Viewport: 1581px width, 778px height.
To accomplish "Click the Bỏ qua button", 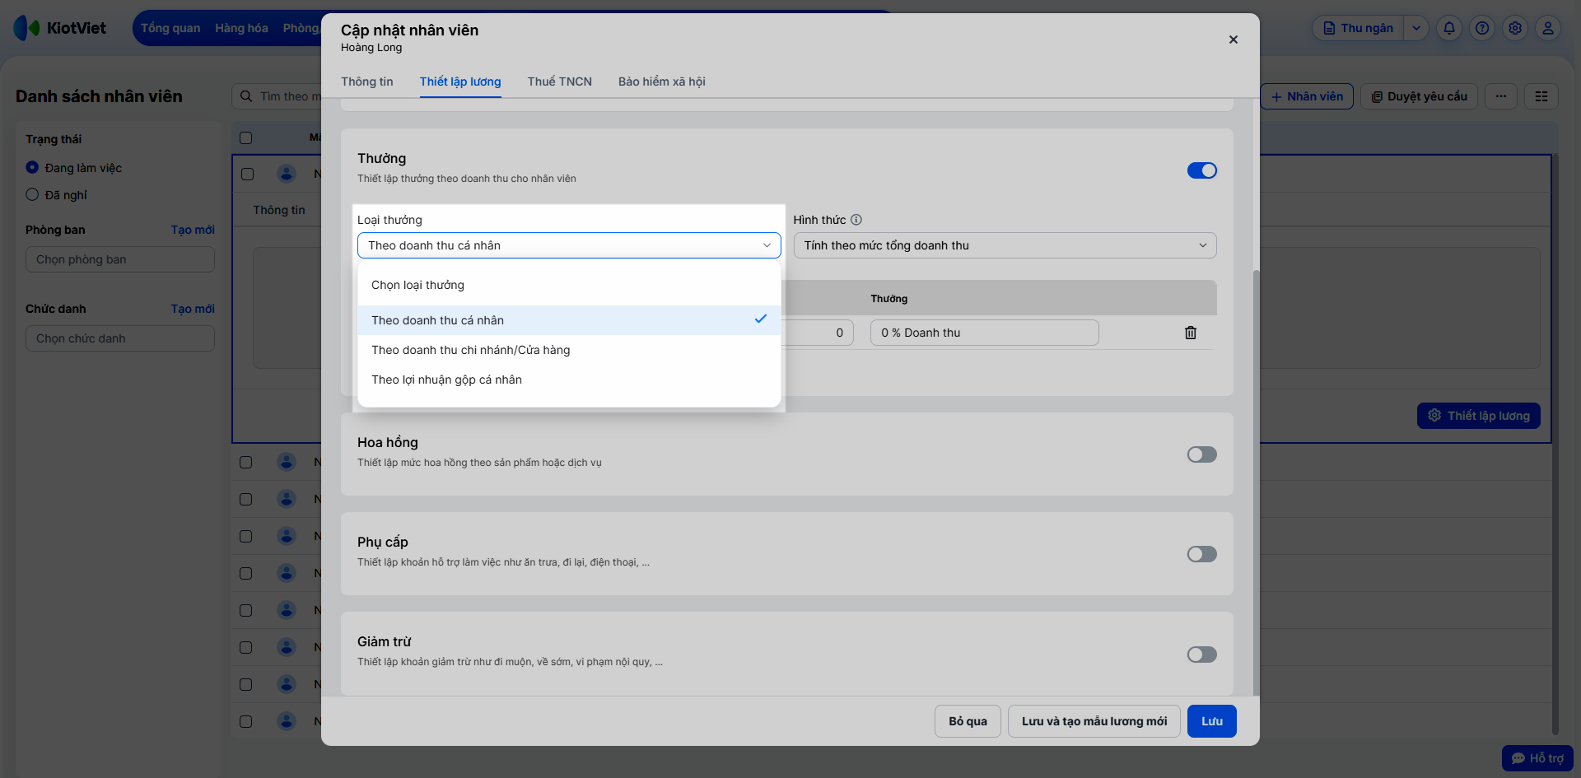I will tap(968, 721).
